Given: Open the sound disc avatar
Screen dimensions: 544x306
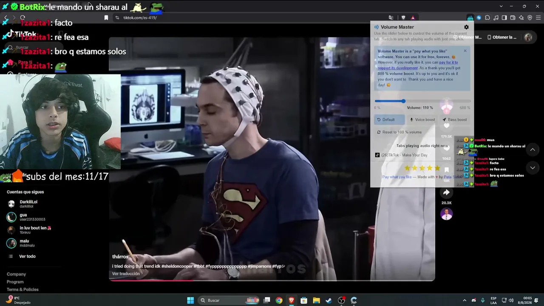Looking at the screenshot, I should coord(446,214).
